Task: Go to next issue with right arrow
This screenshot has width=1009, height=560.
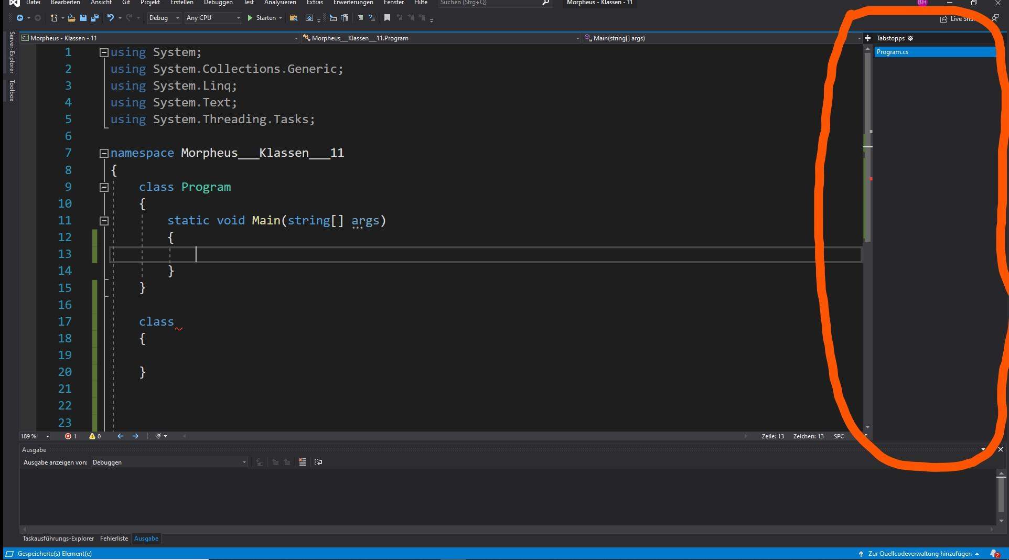Action: (x=135, y=436)
